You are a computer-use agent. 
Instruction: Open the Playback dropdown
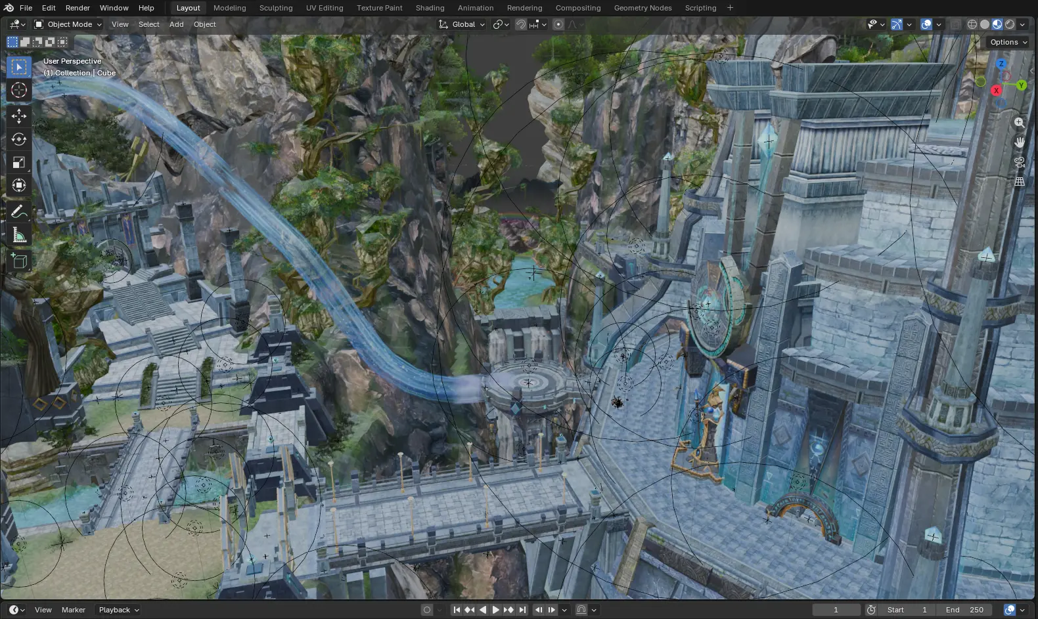click(x=119, y=610)
